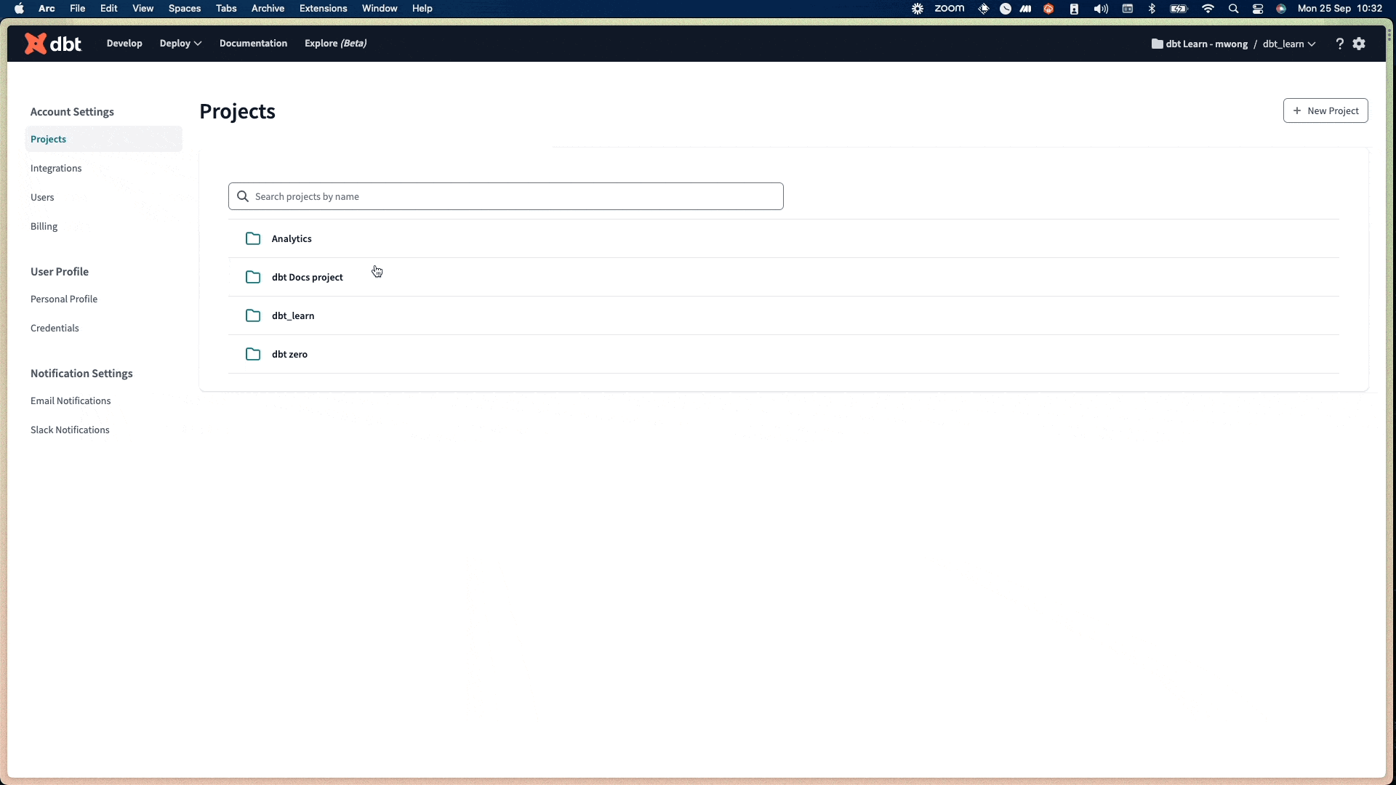
Task: Select the dbt_learn project folder icon
Action: 252,315
